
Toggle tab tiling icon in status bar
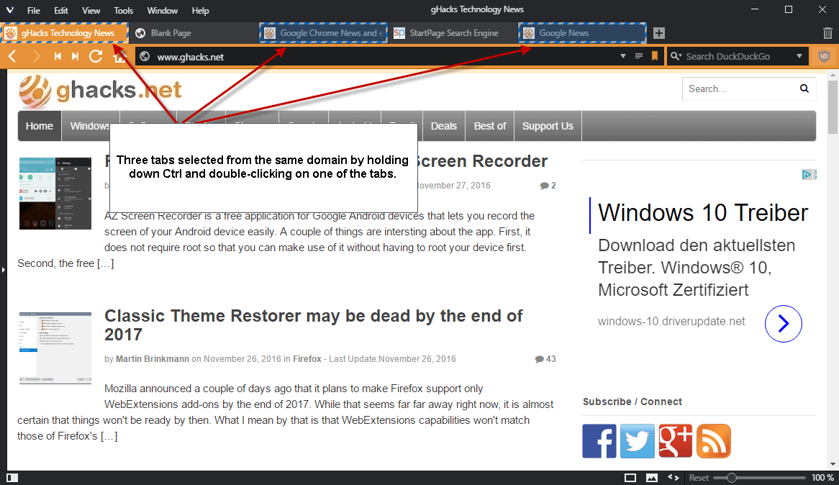point(630,478)
